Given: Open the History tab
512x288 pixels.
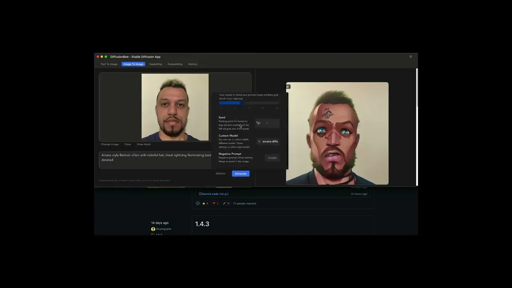Looking at the screenshot, I should [x=193, y=64].
